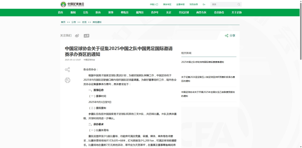The image size is (302, 148).
Task: Click the 分享 share text button
Action: pyautogui.click(x=232, y=36)
